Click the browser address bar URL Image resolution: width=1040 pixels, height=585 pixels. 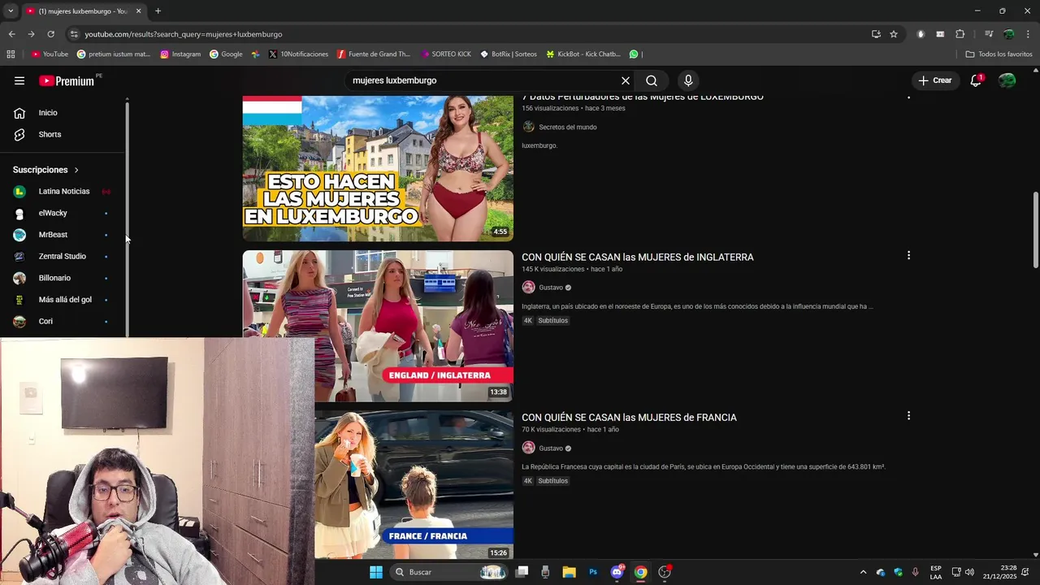click(x=184, y=34)
